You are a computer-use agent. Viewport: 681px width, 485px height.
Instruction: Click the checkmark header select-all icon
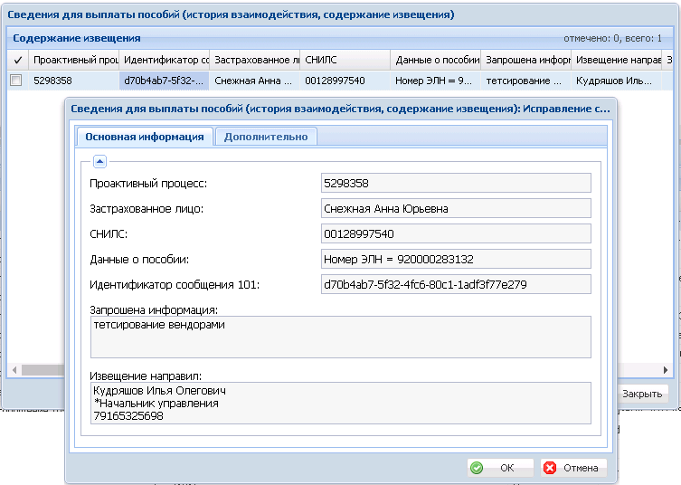(18, 60)
